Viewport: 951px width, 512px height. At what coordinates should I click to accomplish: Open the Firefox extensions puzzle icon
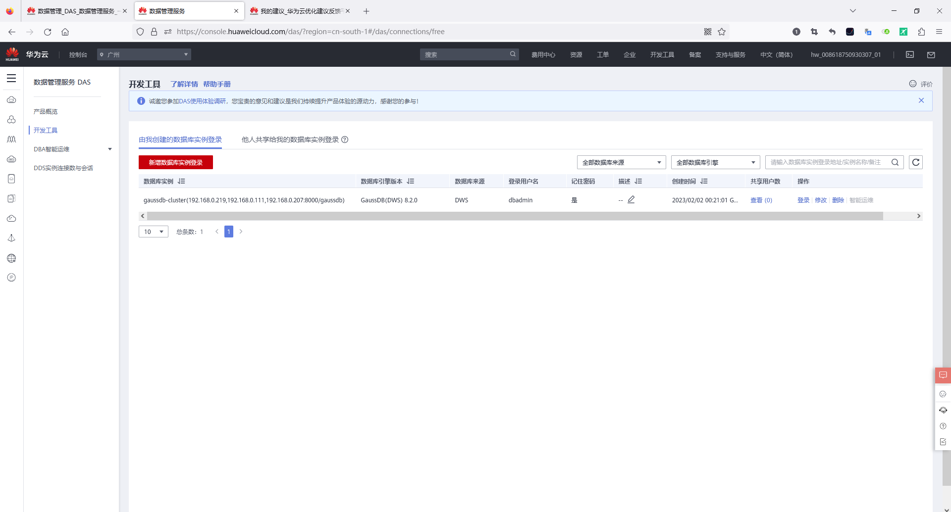click(x=921, y=32)
